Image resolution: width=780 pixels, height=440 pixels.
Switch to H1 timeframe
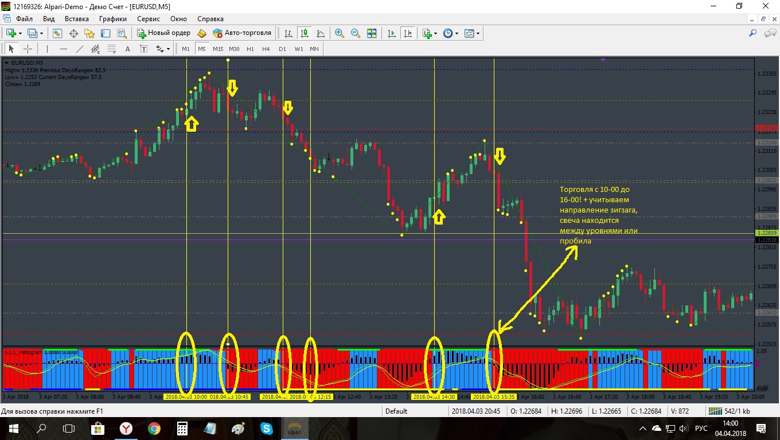(x=250, y=49)
